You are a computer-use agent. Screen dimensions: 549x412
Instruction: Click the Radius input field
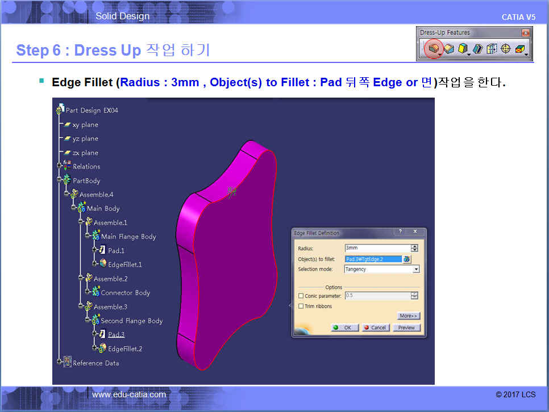pos(376,248)
